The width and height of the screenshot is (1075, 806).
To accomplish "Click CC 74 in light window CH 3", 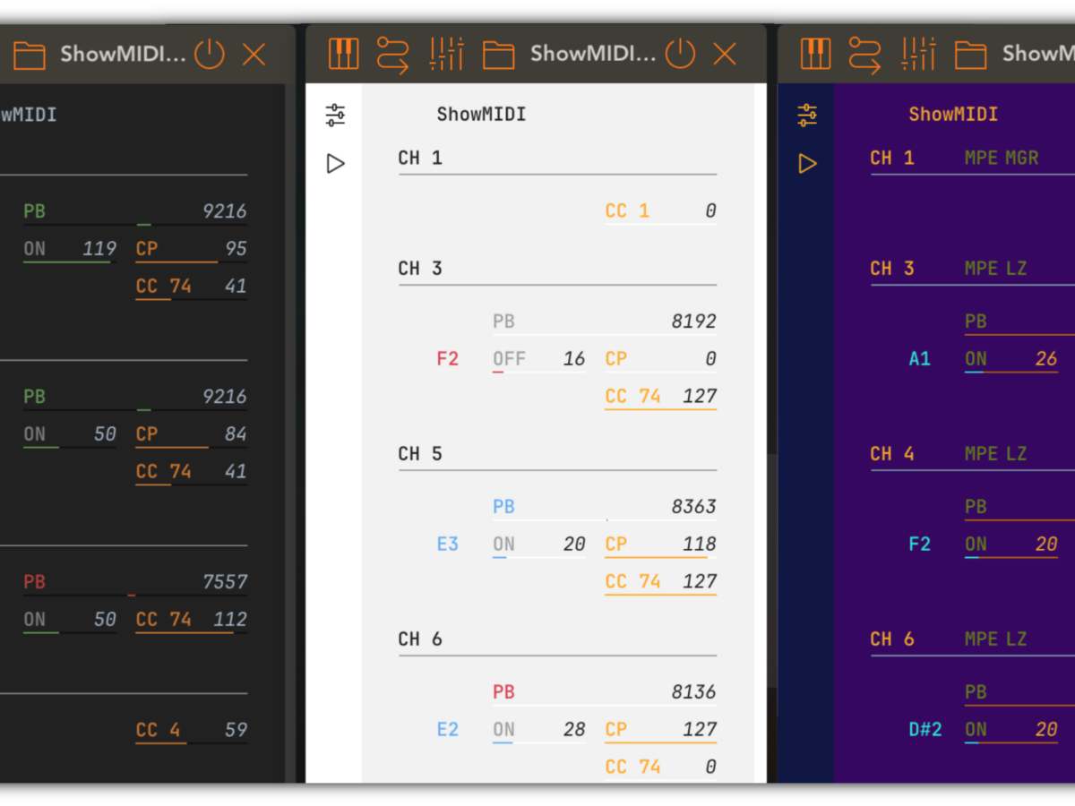I will pos(632,397).
